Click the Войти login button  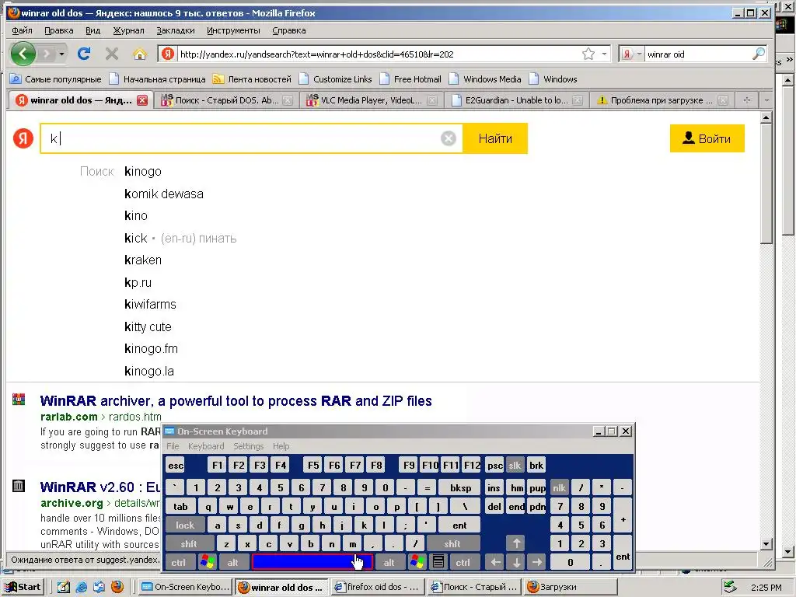[x=707, y=138]
